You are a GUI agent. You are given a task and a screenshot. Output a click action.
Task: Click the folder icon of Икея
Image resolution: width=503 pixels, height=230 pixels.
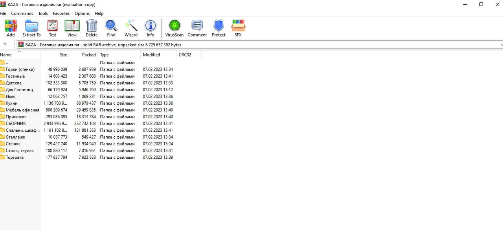pyautogui.click(x=2, y=96)
